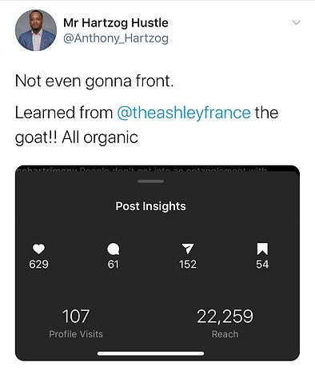
Task: Open the tweet options chevron menu
Action: click(x=296, y=22)
